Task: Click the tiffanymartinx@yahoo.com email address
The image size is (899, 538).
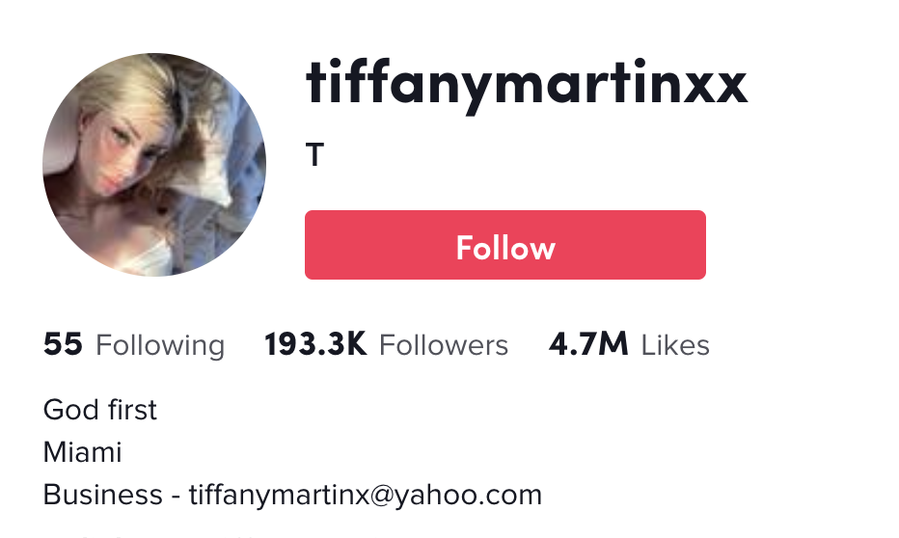Action: click(x=366, y=495)
